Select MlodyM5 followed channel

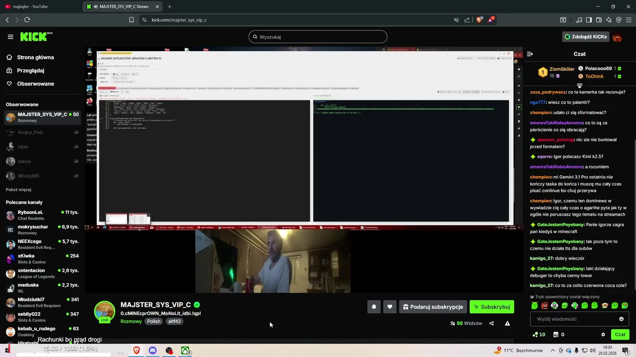coord(42,176)
